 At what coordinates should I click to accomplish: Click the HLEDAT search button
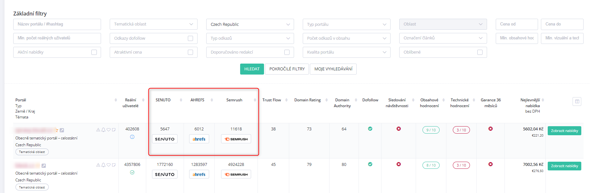[252, 69]
